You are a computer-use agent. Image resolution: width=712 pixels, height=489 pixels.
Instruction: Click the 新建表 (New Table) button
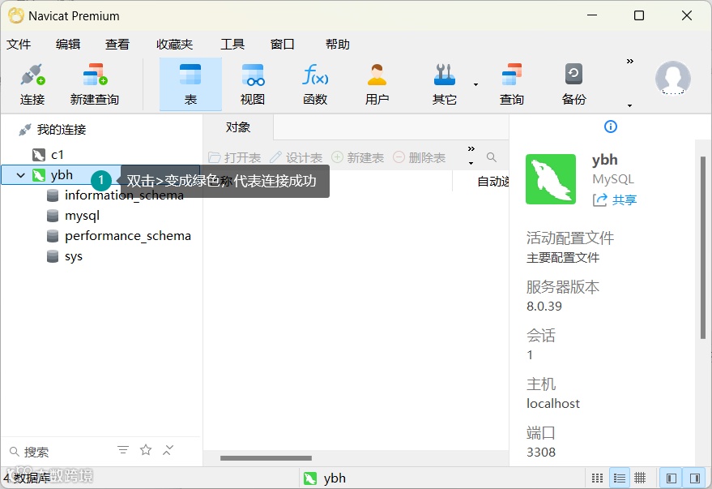(x=358, y=157)
